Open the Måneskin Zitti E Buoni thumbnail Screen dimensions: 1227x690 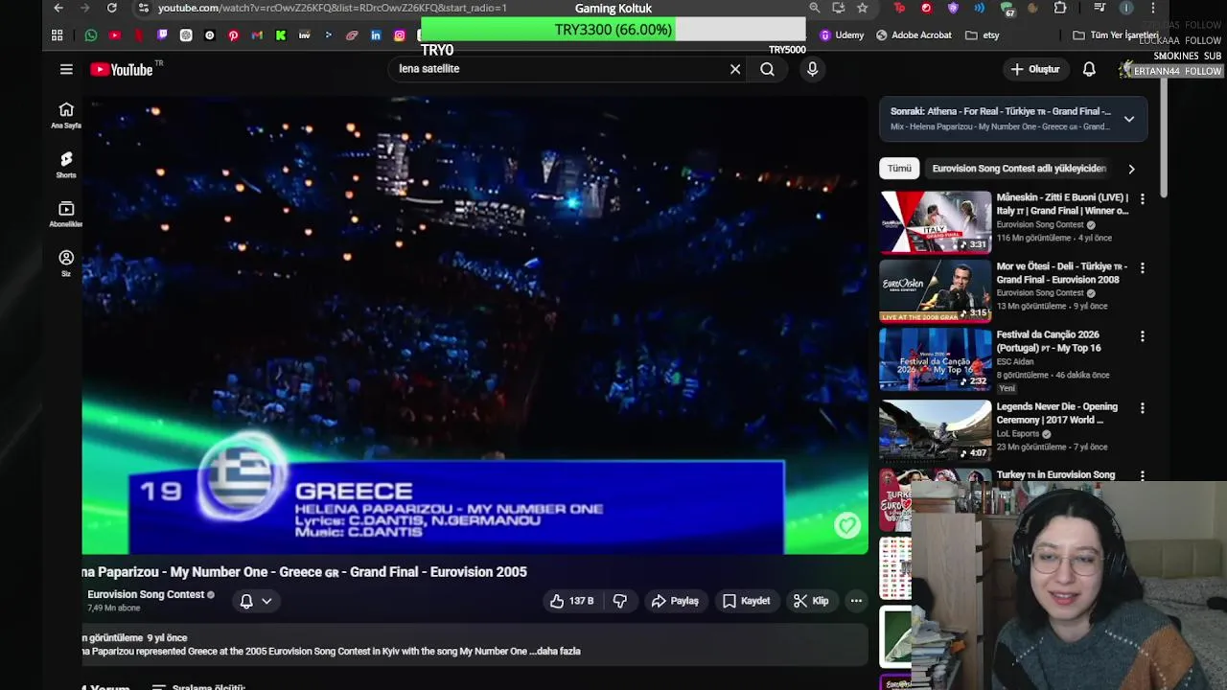coord(936,222)
